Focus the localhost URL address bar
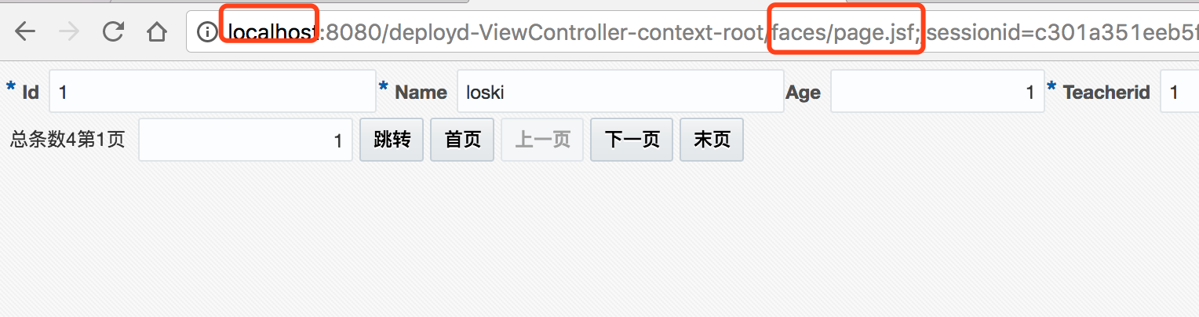1199x317 pixels. [692, 31]
